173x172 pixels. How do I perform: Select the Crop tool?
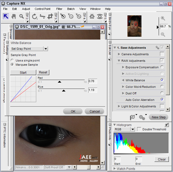pyautogui.click(x=50, y=16)
